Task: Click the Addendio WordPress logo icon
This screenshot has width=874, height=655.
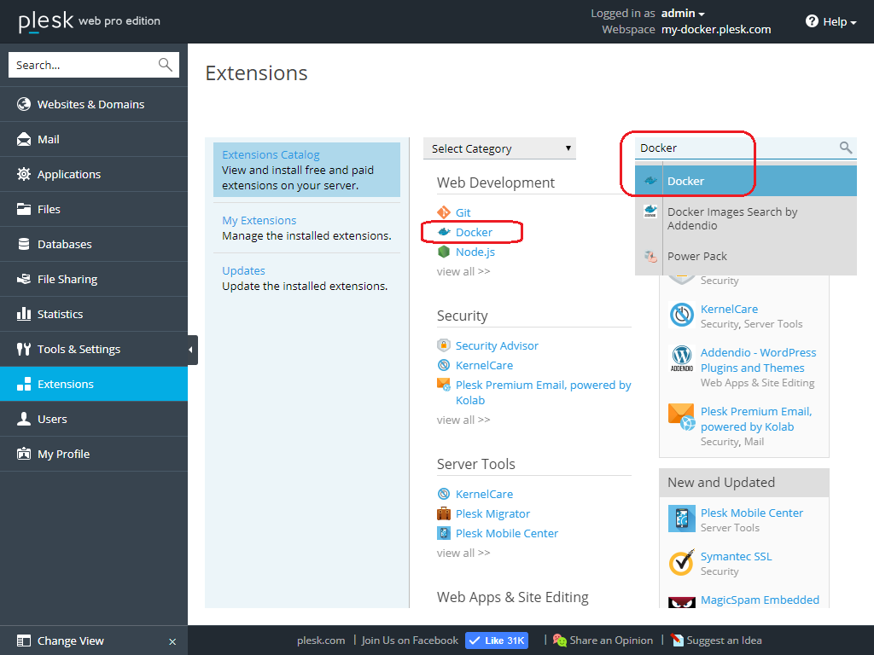Action: point(681,359)
